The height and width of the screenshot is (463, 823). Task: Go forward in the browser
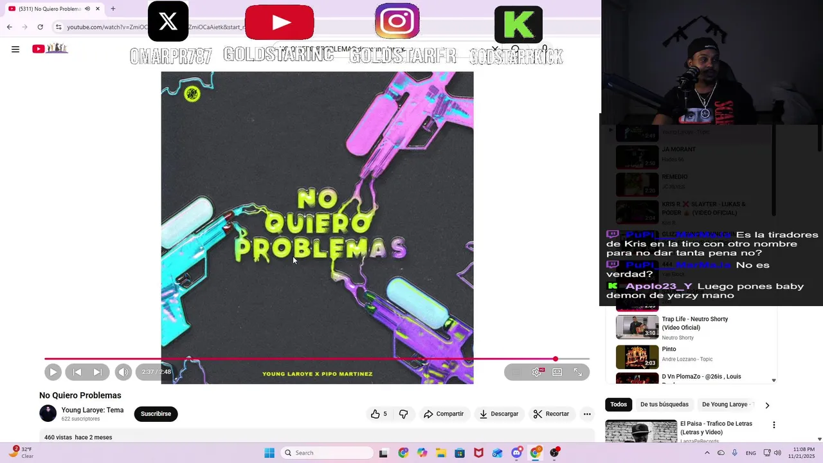click(x=24, y=27)
